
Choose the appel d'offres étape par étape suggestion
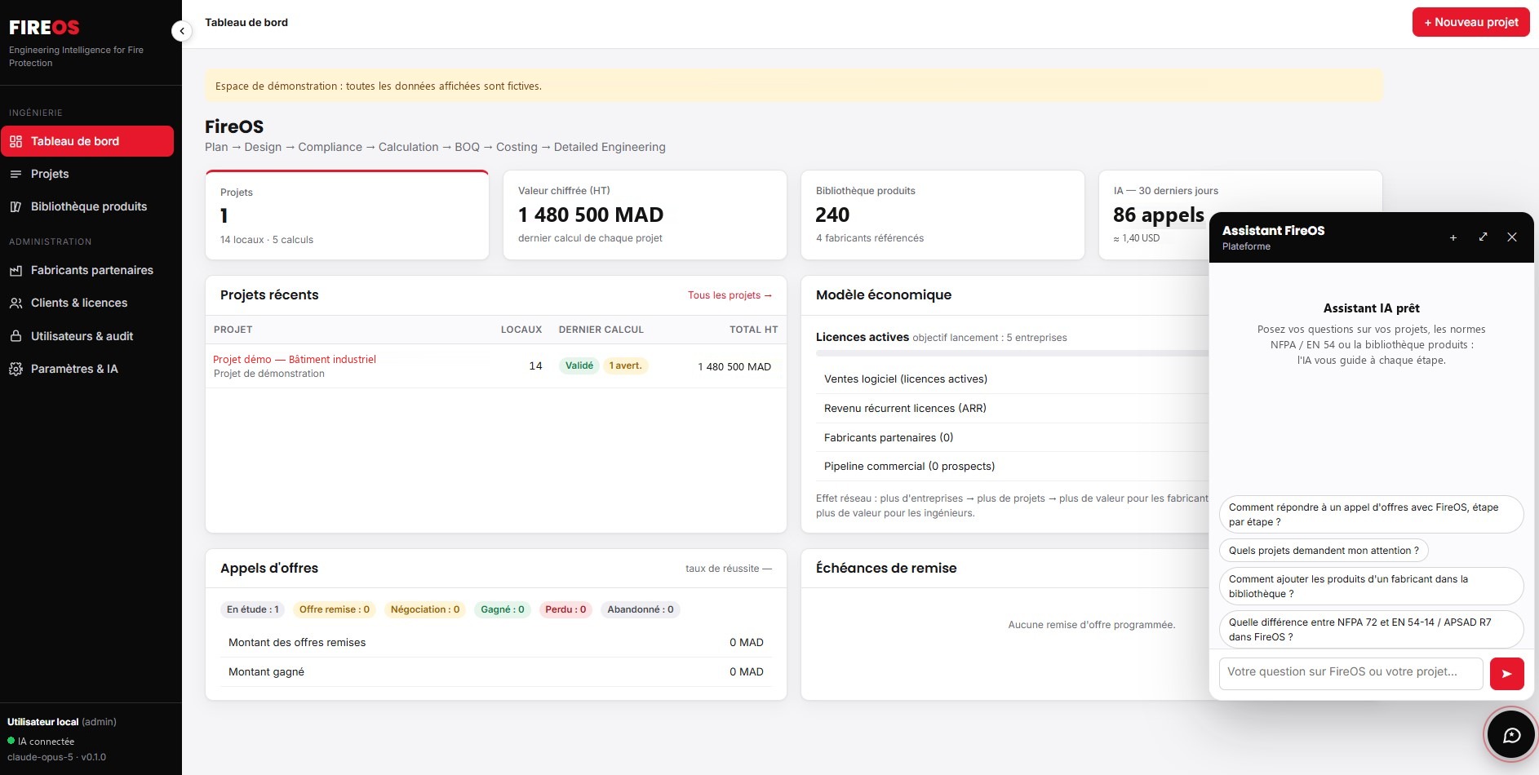point(1371,515)
